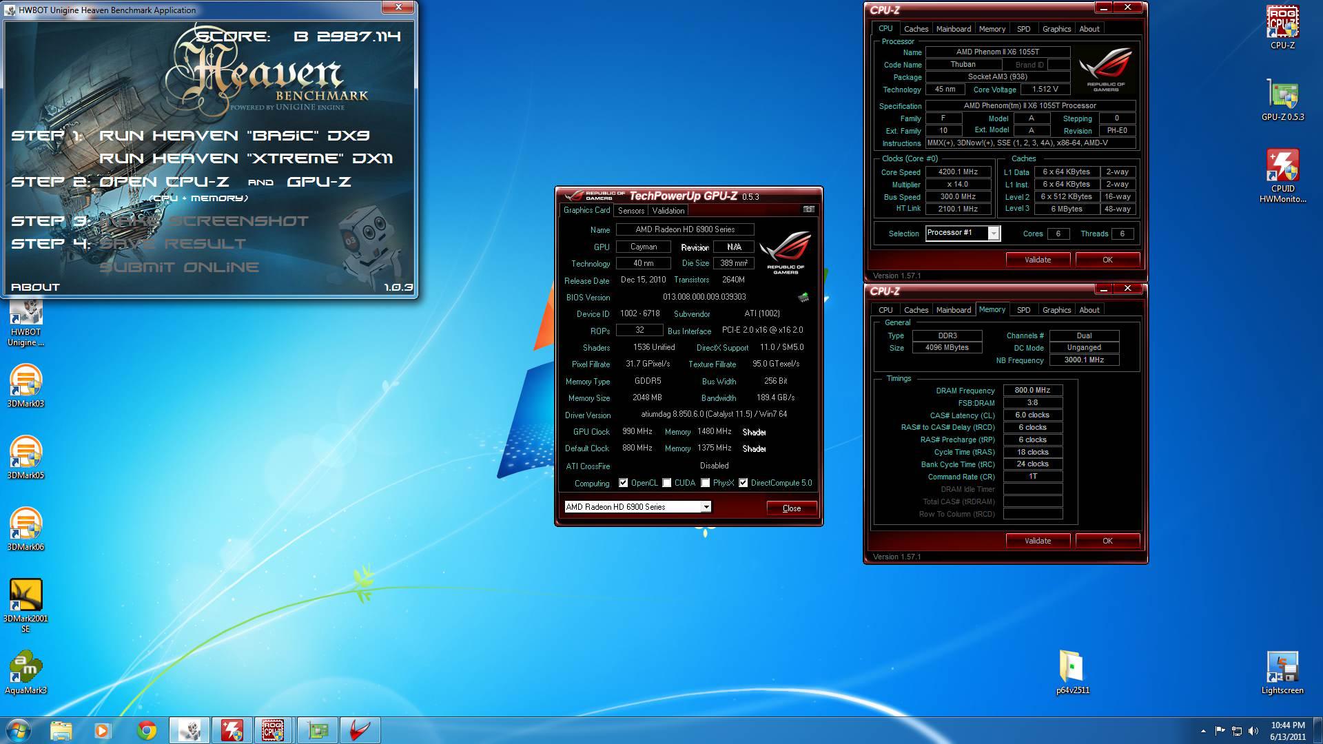This screenshot has width=1323, height=744.
Task: Open the HWBOT Unigine desktop shortcut
Action: [25, 324]
